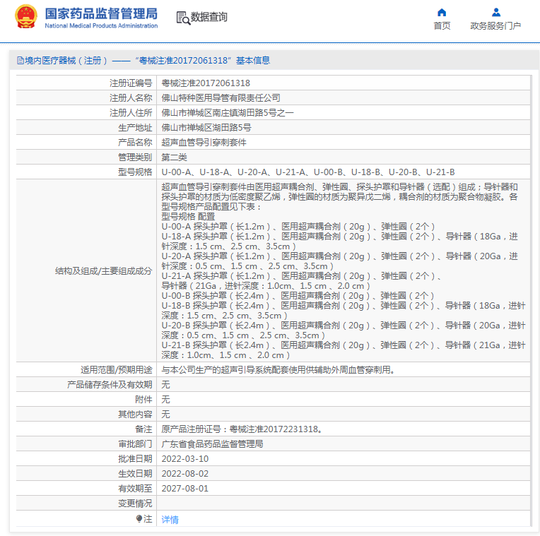Click 佛山特种医用导管有限责任公司 registrant name

(x=221, y=98)
